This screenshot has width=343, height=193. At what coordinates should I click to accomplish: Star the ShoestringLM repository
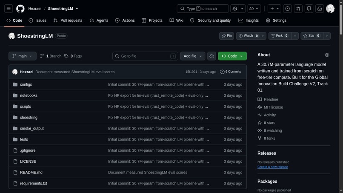(x=312, y=36)
